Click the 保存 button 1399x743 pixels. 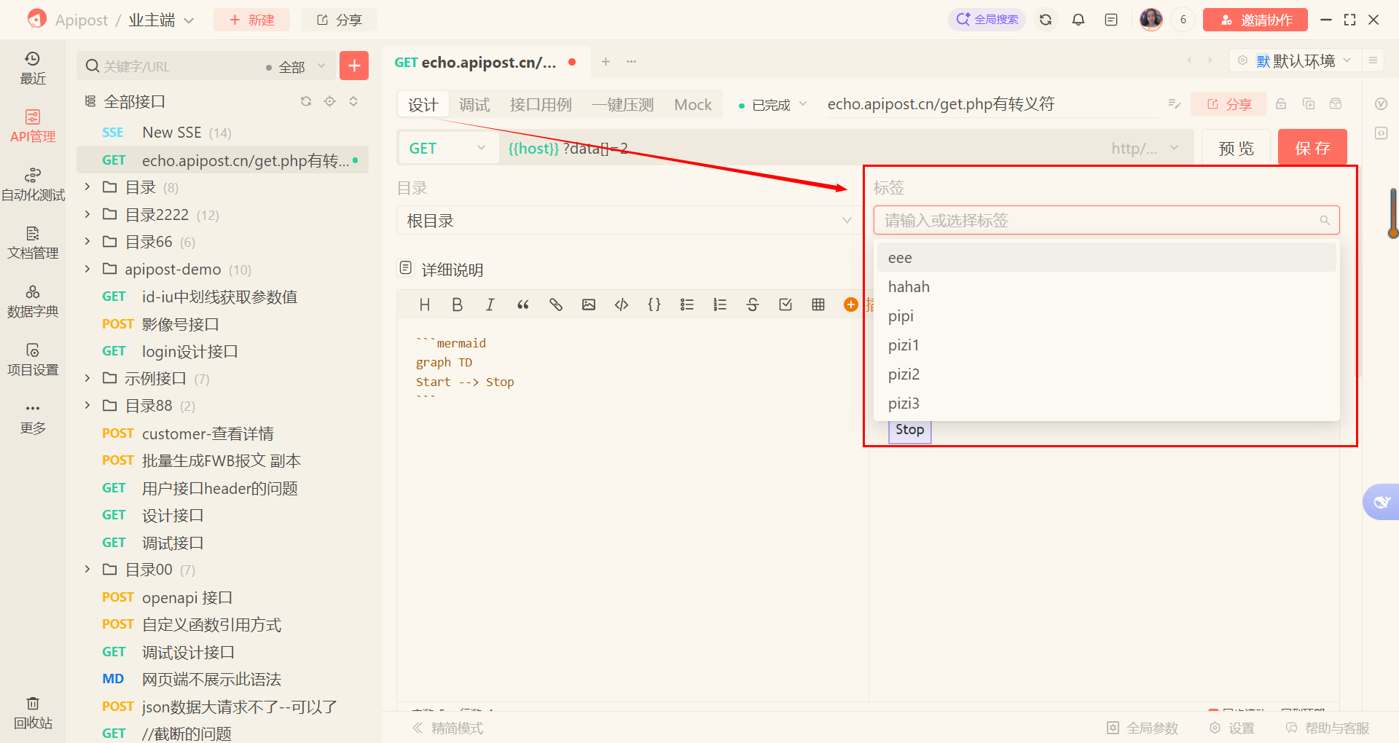(x=1312, y=149)
